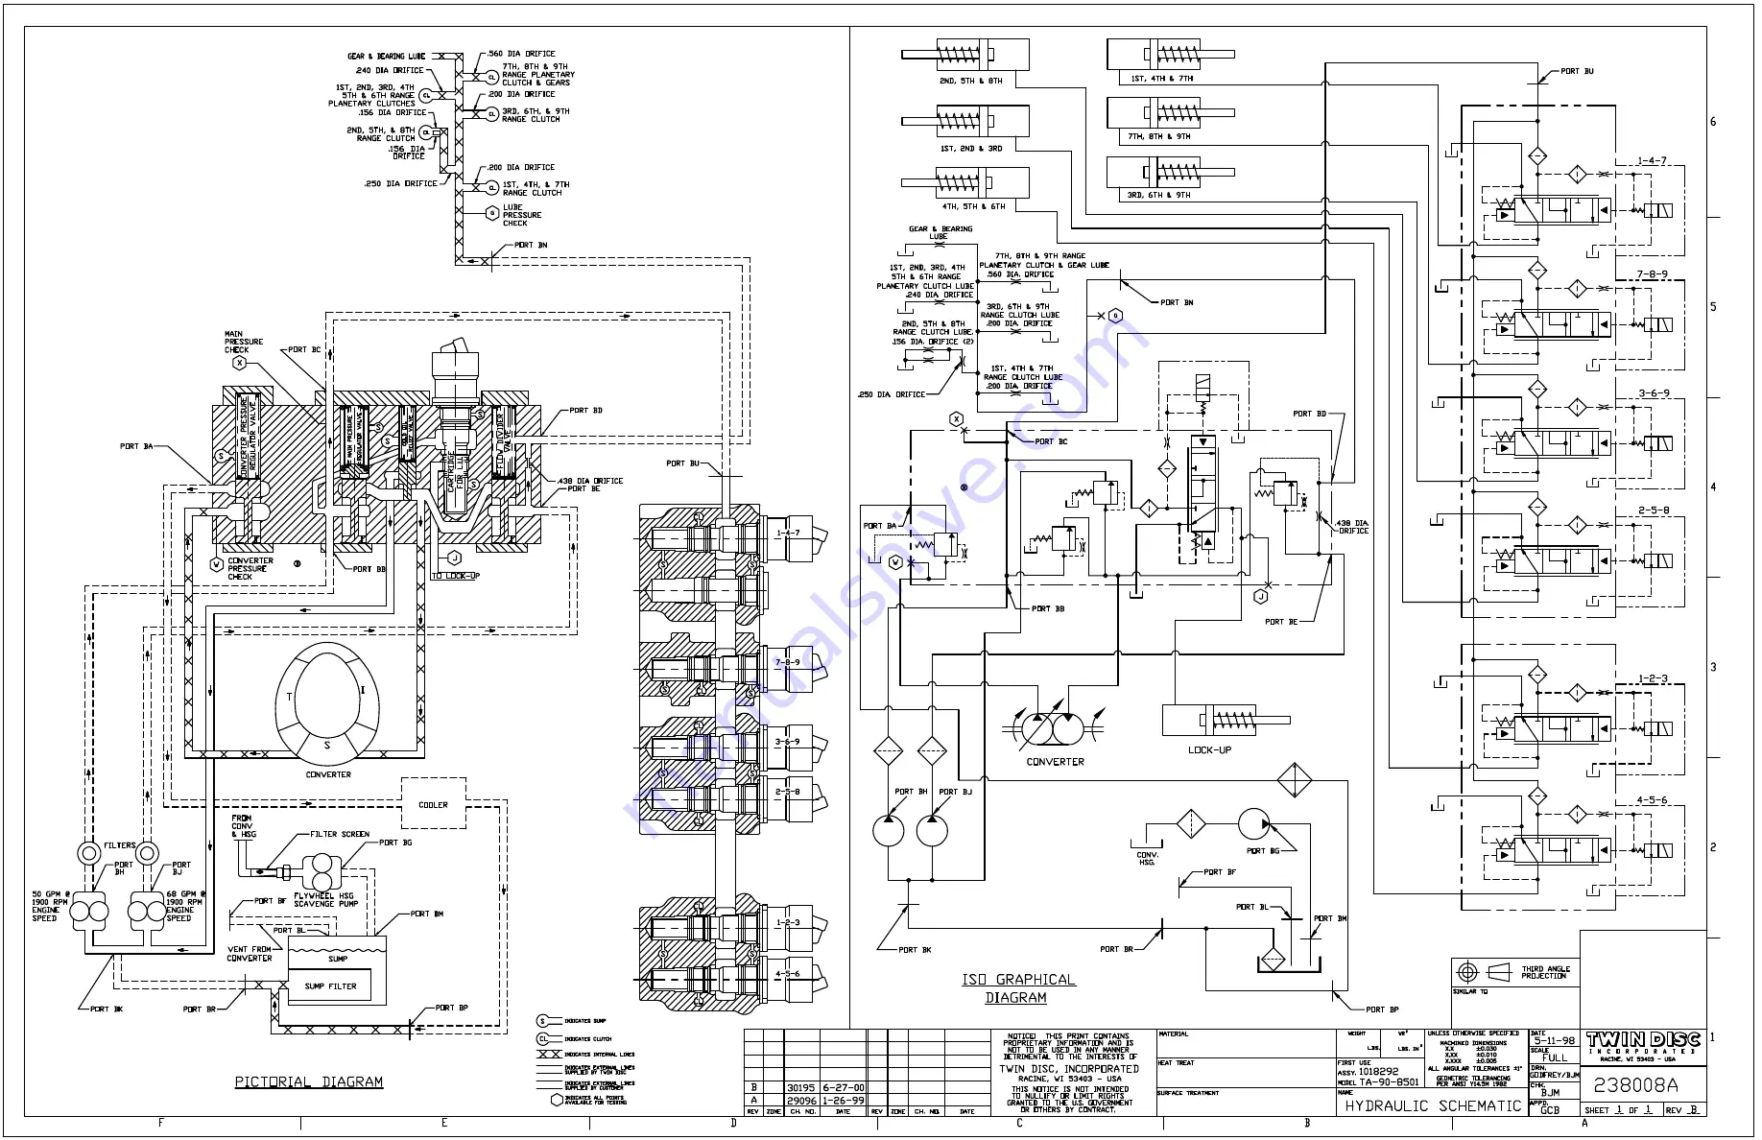The image size is (1762, 1140).
Task: Click the circled X main pressure check in pictorial
Action: click(x=240, y=363)
